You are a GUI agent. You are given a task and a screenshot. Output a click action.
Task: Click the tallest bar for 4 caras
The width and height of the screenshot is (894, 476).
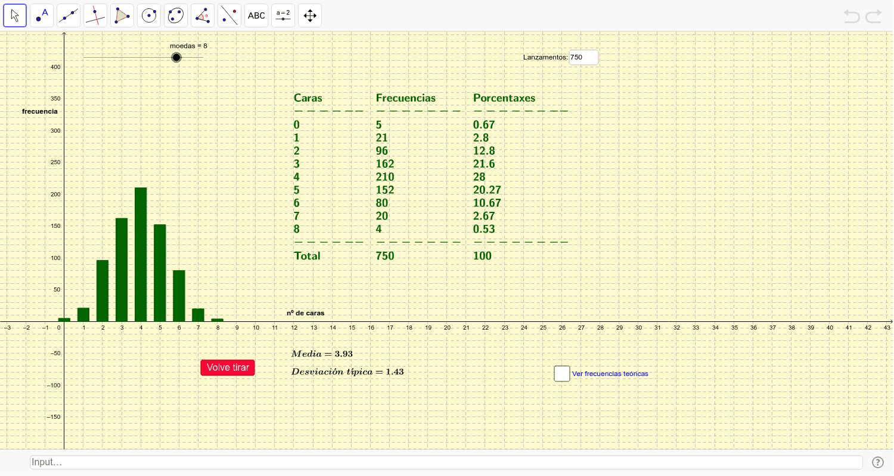[x=141, y=255]
